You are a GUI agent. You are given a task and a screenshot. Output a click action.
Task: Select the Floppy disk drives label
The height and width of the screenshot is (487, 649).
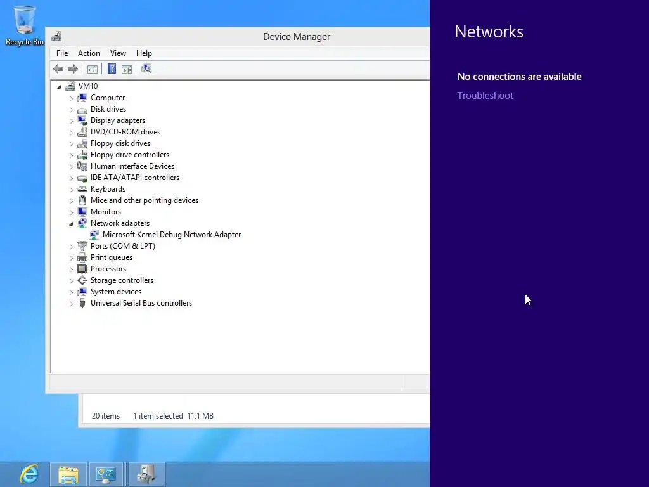(120, 143)
